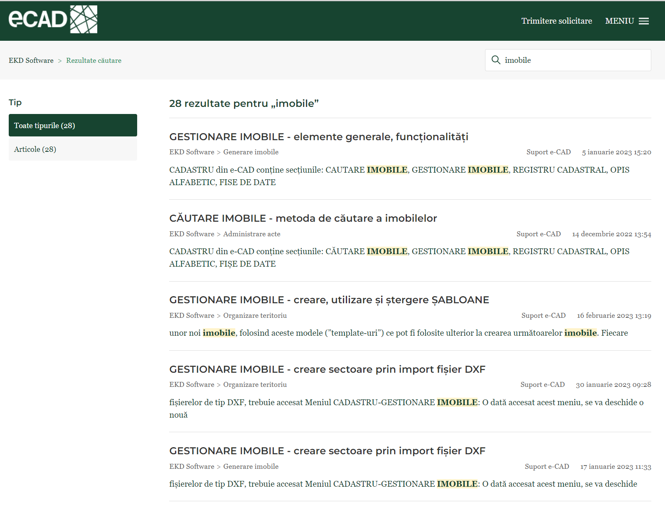Open article about creare, utilizare ȘABLOANE
The width and height of the screenshot is (665, 515).
tap(329, 300)
